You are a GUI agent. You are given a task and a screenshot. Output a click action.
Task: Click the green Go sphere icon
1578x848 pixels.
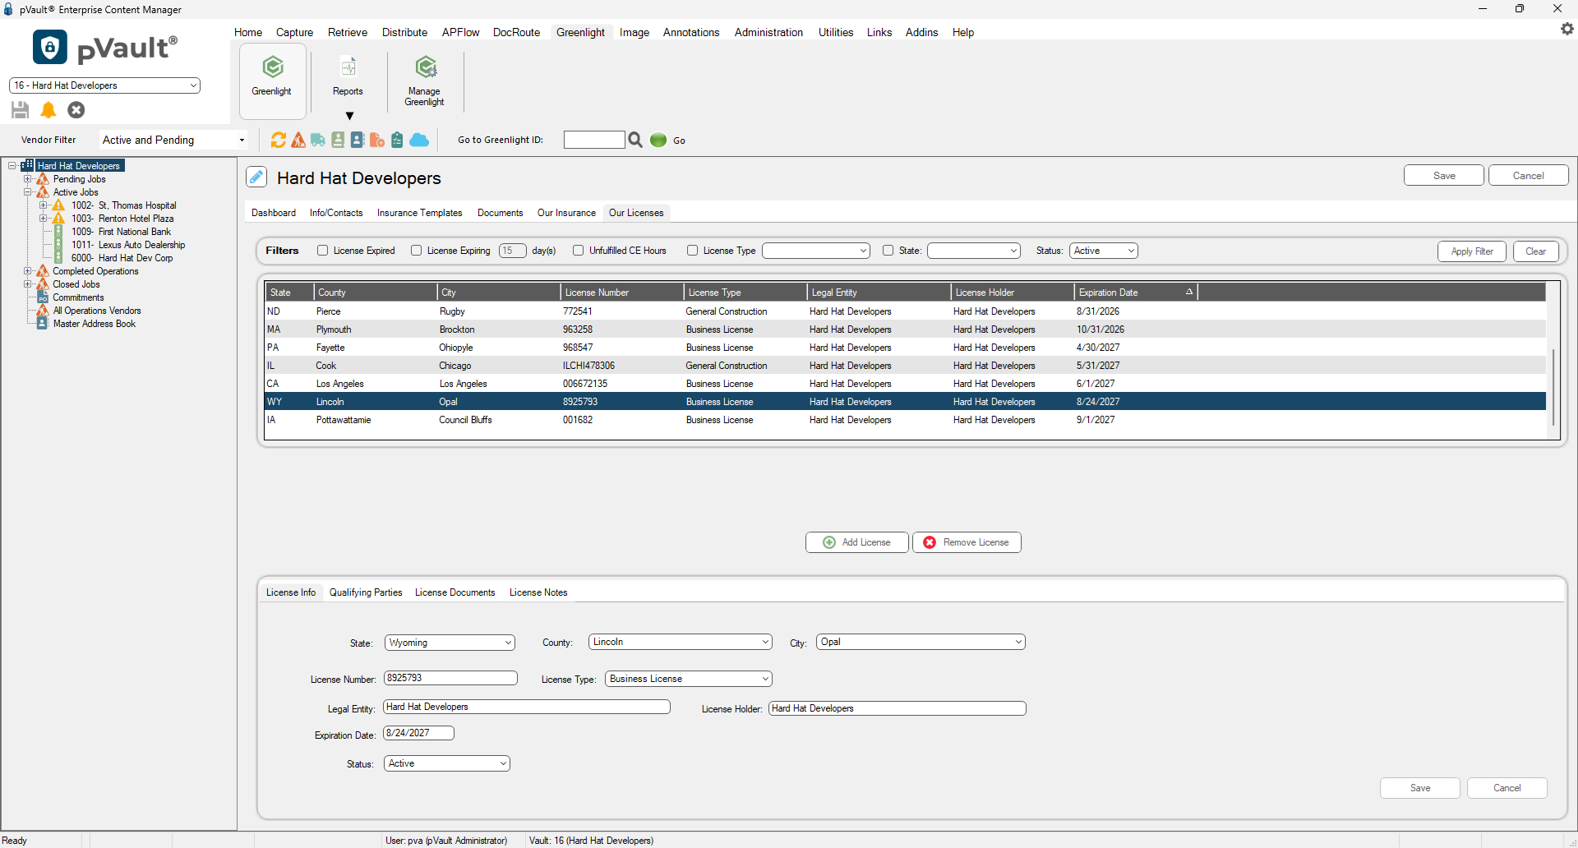tap(658, 140)
